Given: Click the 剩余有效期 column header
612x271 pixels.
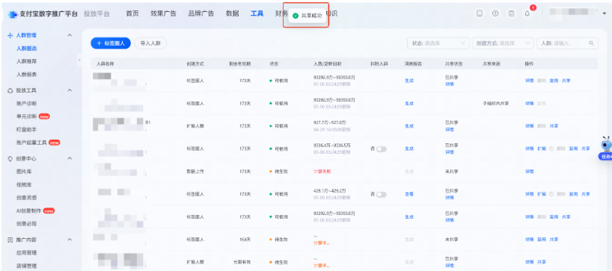Looking at the screenshot, I should tap(240, 63).
